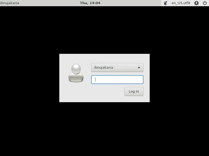Click the Log In button
Screen dimensions: 209x156
point(134,92)
